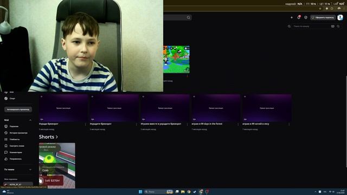This screenshot has width=347, height=195.
Task: Open the thumbnail above the Укради брейнрот title
Action: click(63, 108)
